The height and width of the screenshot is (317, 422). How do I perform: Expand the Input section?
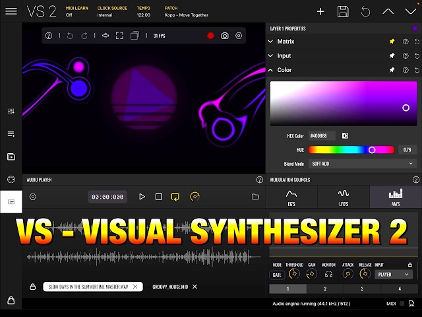[270, 55]
